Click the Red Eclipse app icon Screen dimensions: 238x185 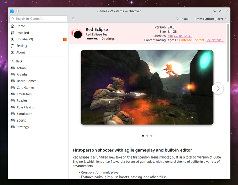[78, 34]
